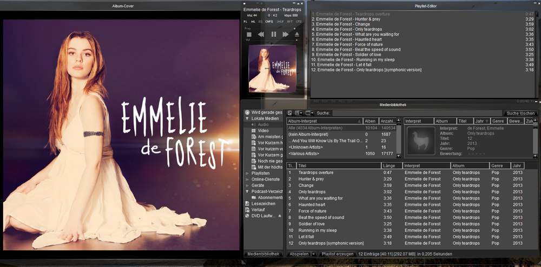Skip to next track with forward button
This screenshot has height=267, width=541.
286,34
